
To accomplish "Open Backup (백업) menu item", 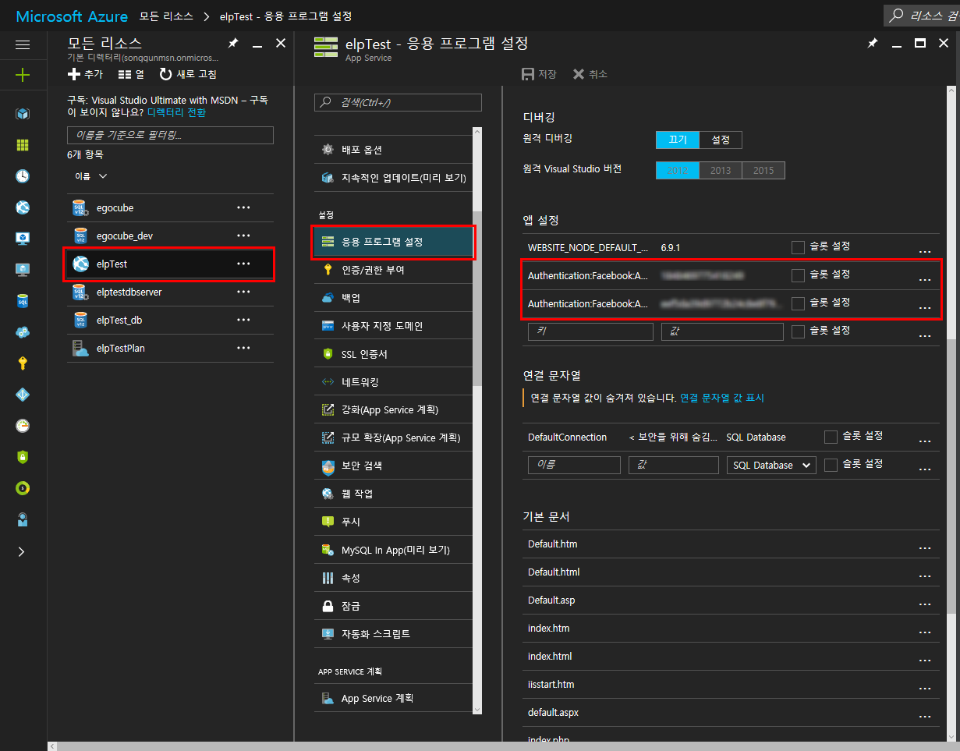I will pos(394,298).
